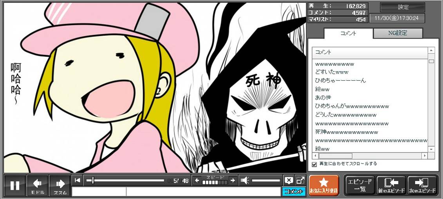Image resolution: width=443 pixels, height=199 pixels.
Task: Pause the video playback
Action: click(15, 185)
